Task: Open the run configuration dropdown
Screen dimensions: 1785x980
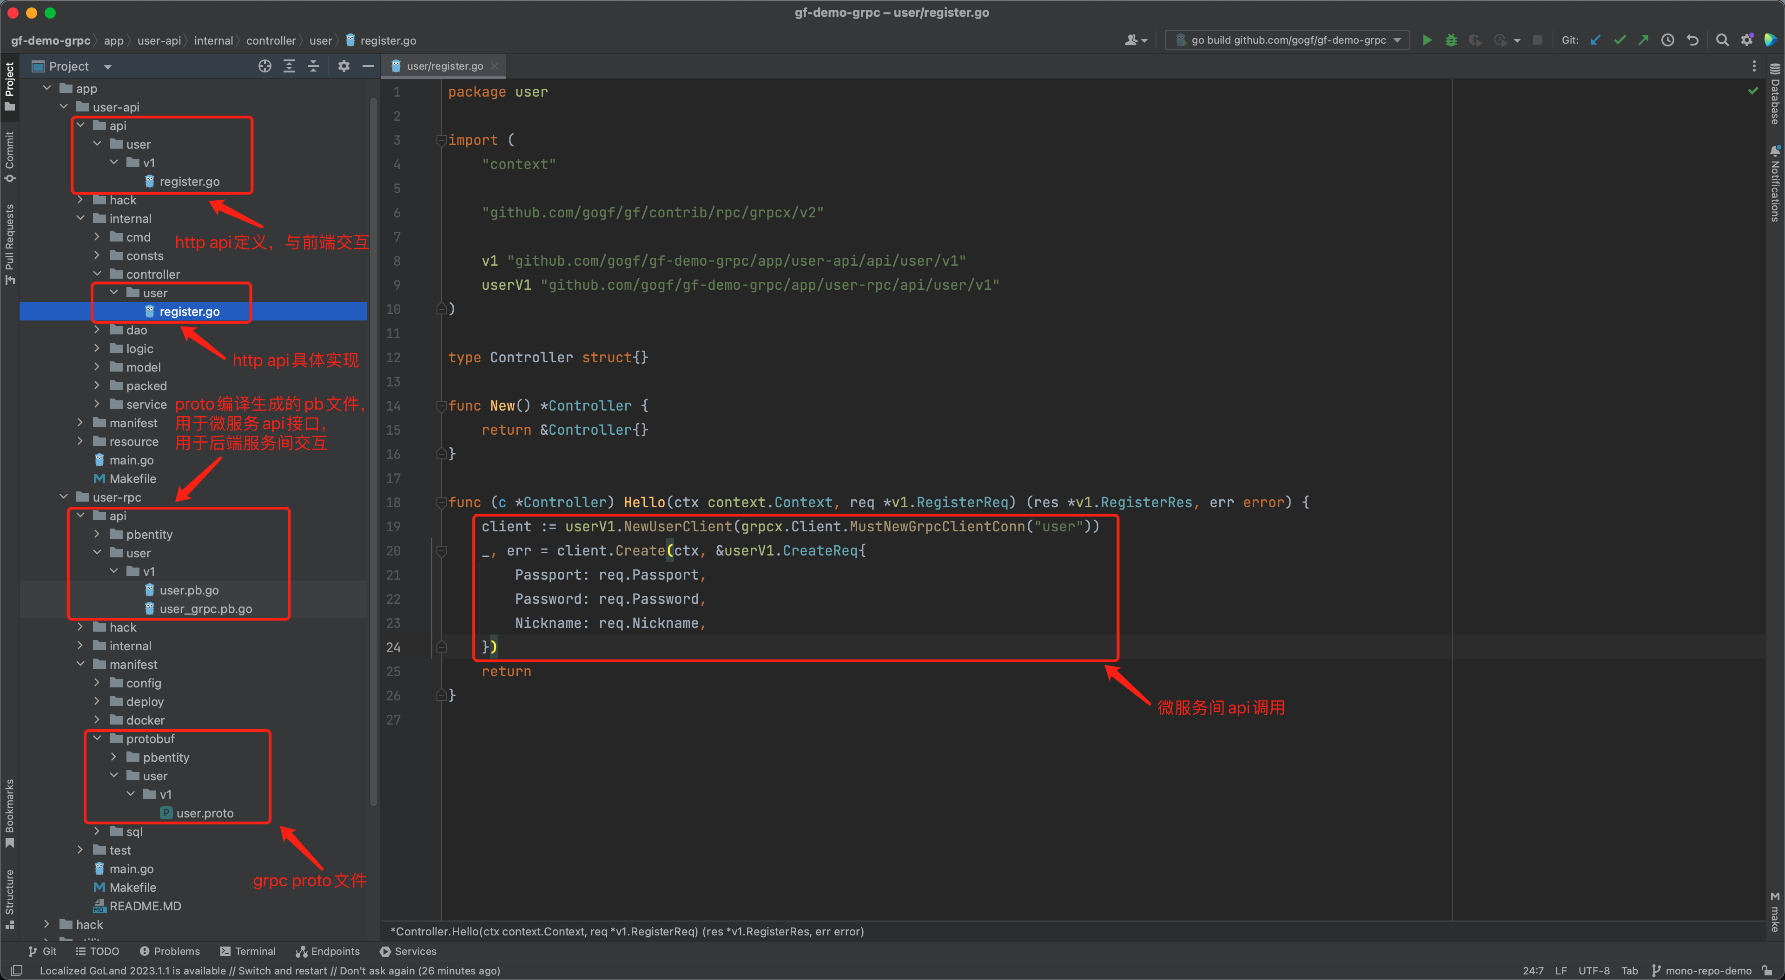Action: pyautogui.click(x=1287, y=40)
